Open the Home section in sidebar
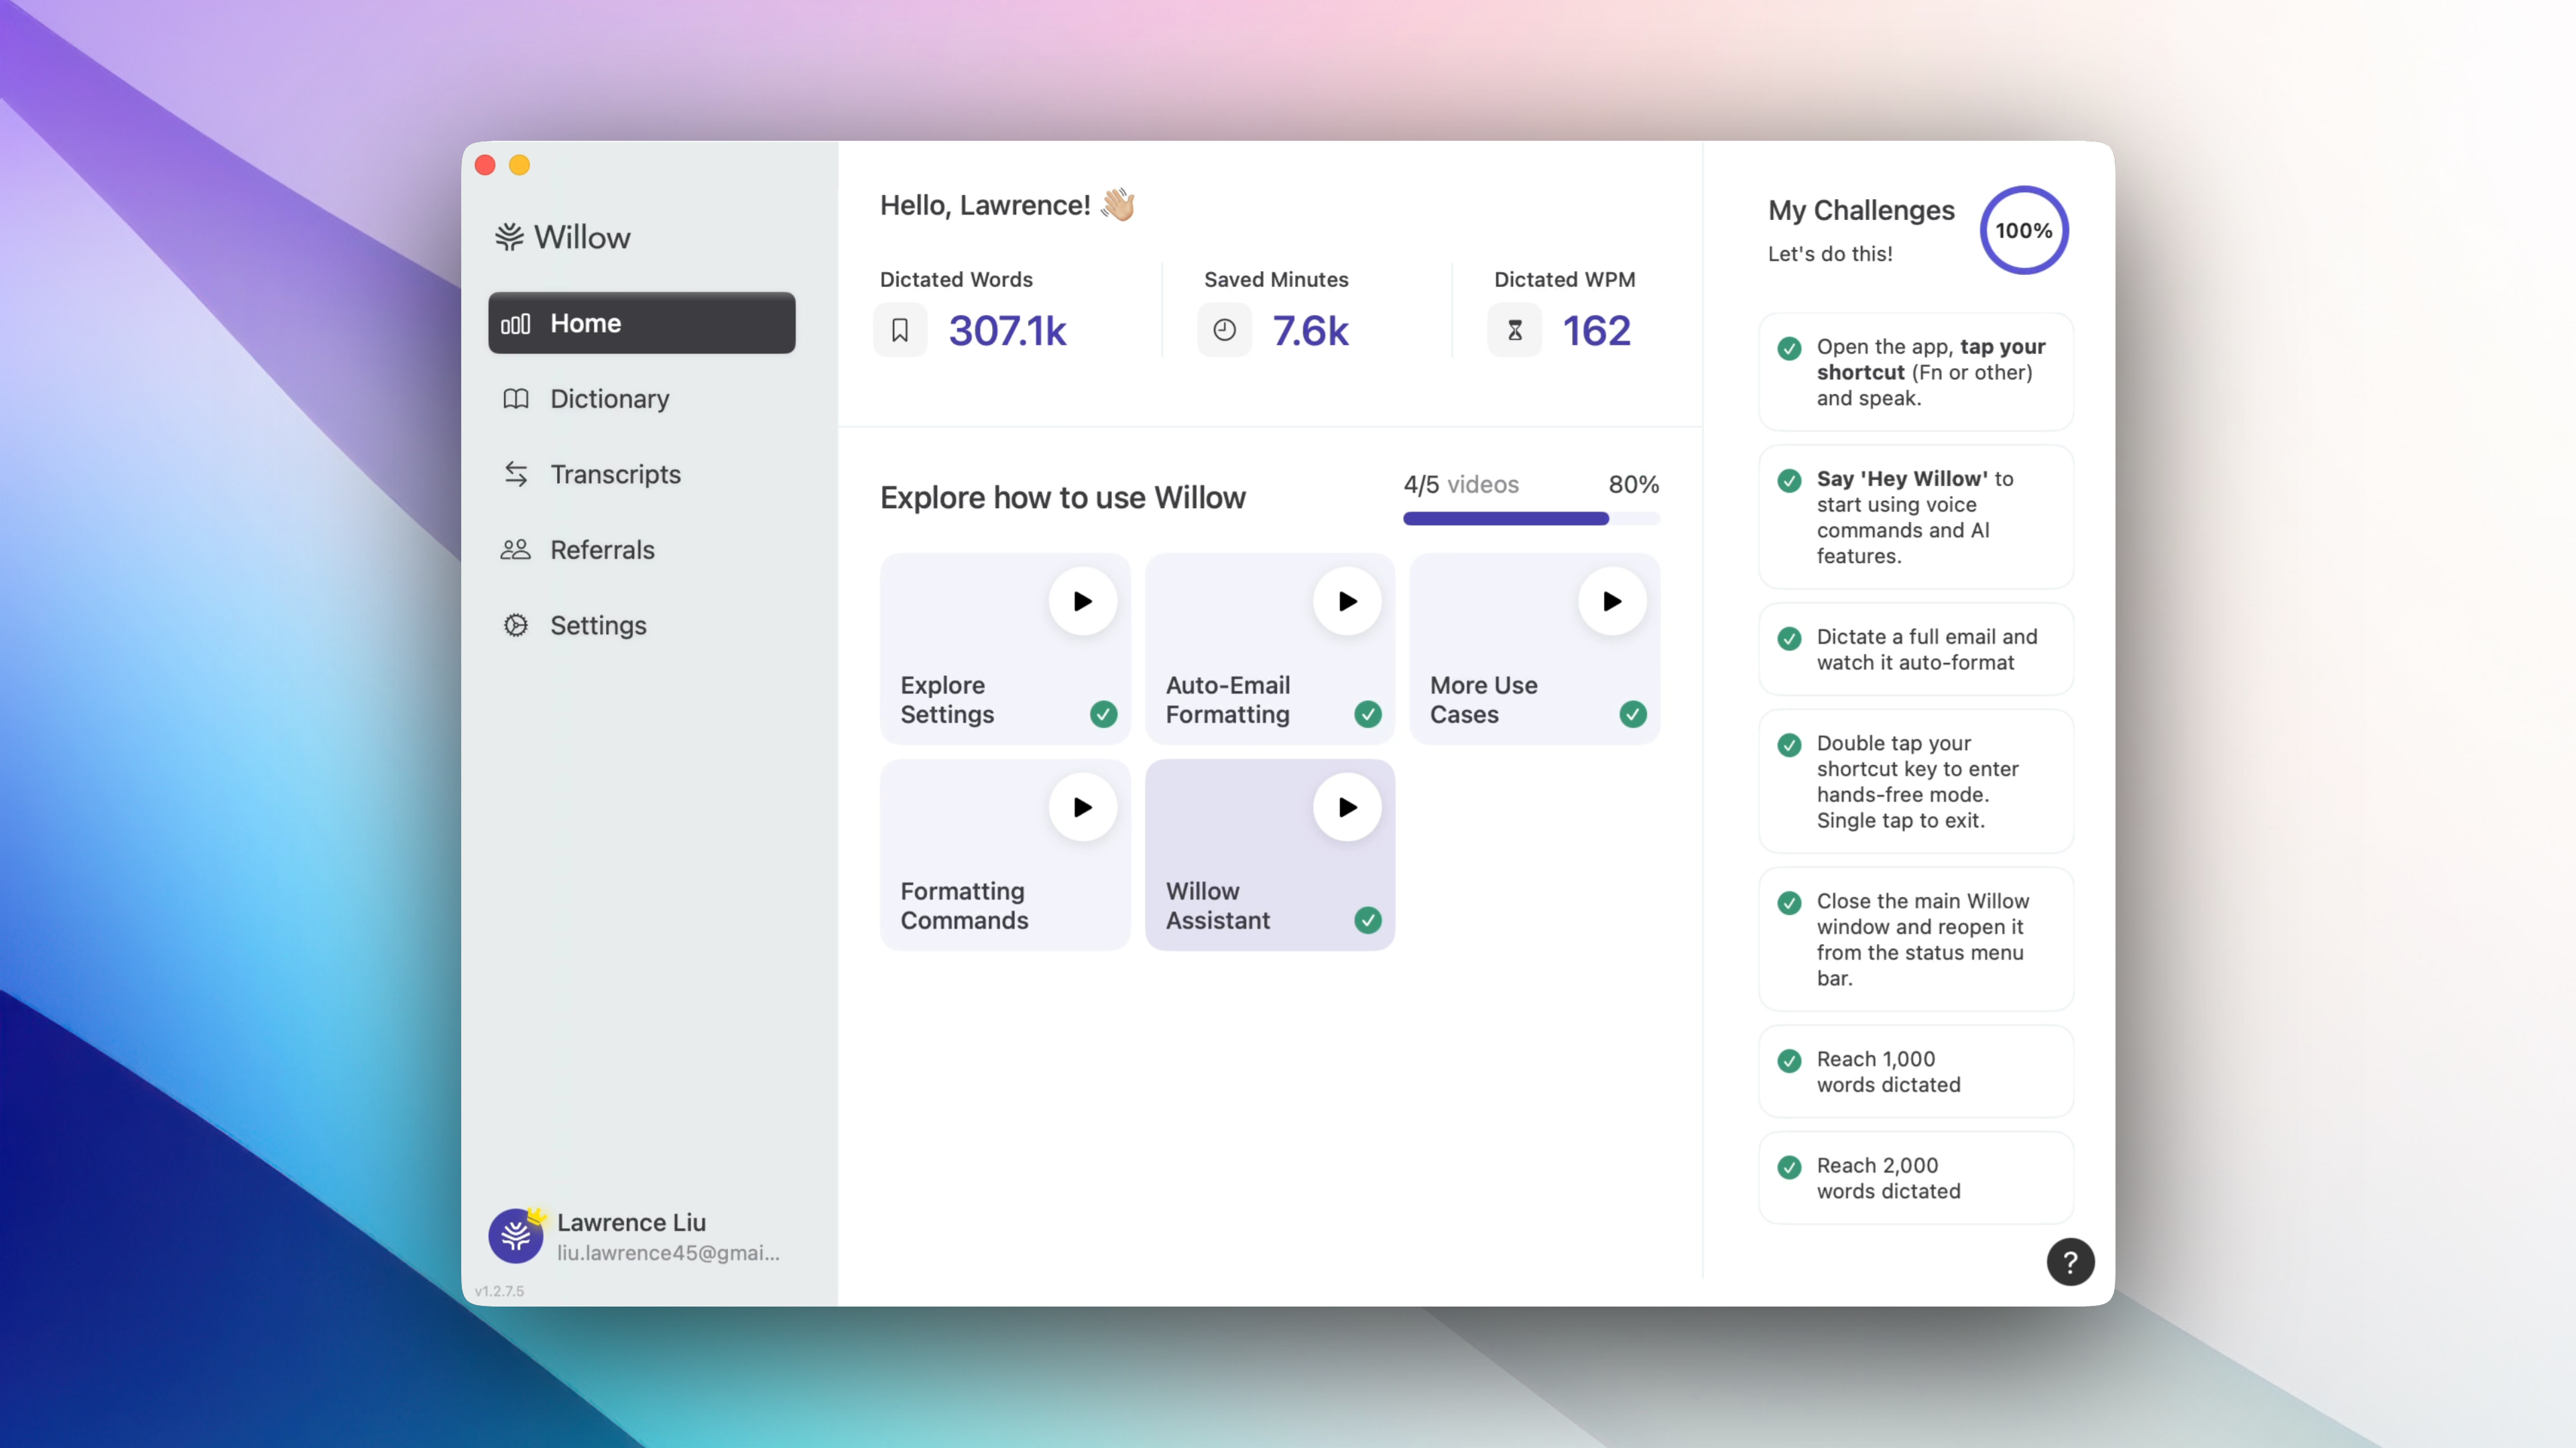The image size is (2576, 1448). tap(641, 323)
